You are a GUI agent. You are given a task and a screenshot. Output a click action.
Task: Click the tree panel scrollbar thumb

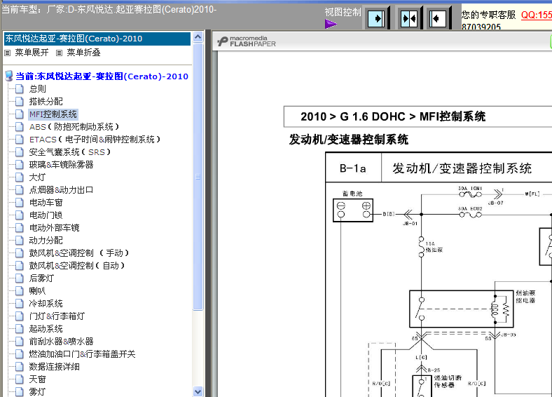[198, 176]
